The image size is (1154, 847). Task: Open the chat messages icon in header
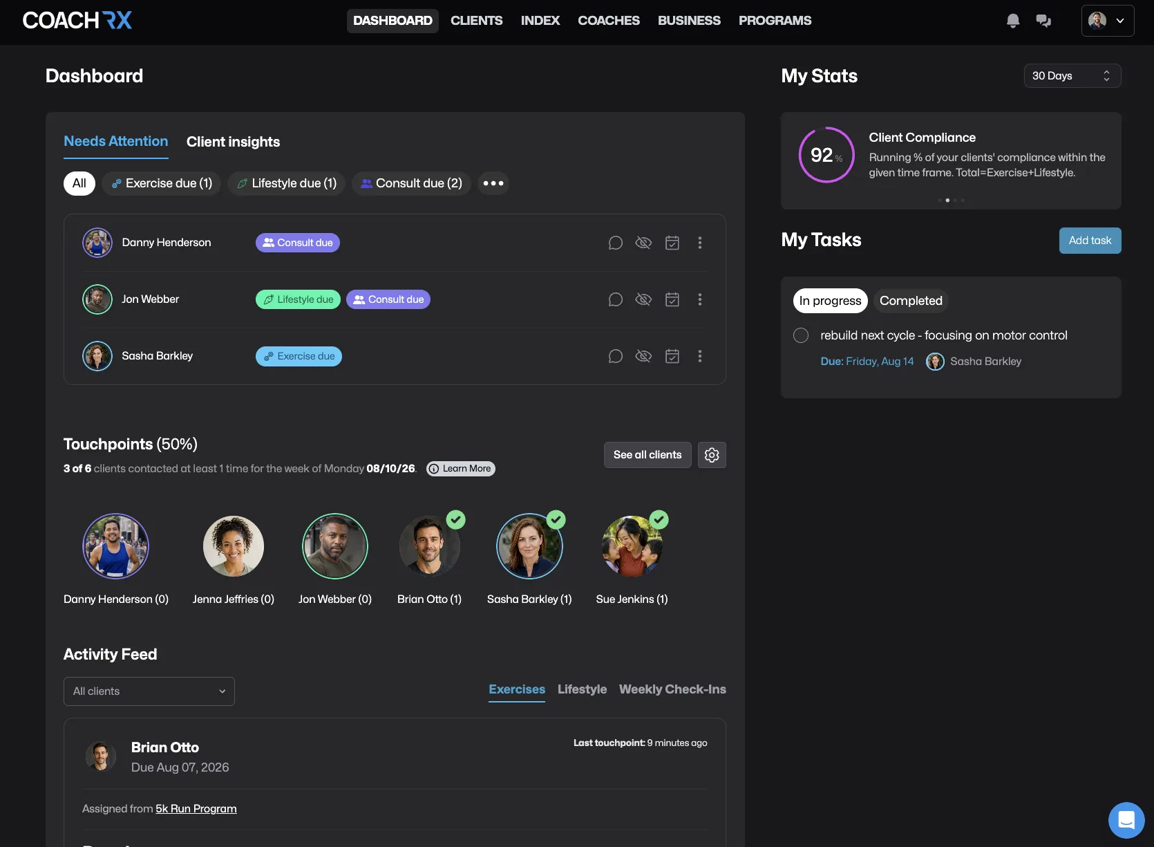coord(1043,21)
